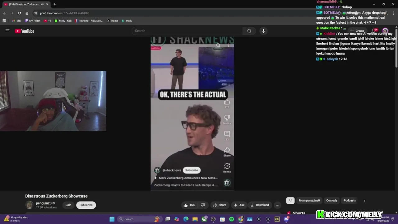The width and height of the screenshot is (398, 224).
Task: Open a new browser tab with plus
Action: point(55,4)
